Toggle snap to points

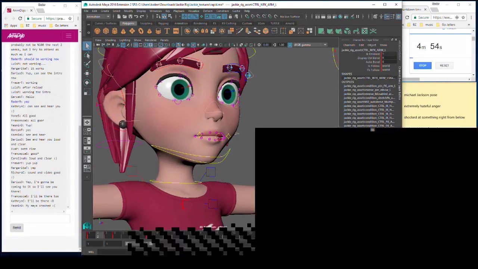pyautogui.click(x=258, y=17)
